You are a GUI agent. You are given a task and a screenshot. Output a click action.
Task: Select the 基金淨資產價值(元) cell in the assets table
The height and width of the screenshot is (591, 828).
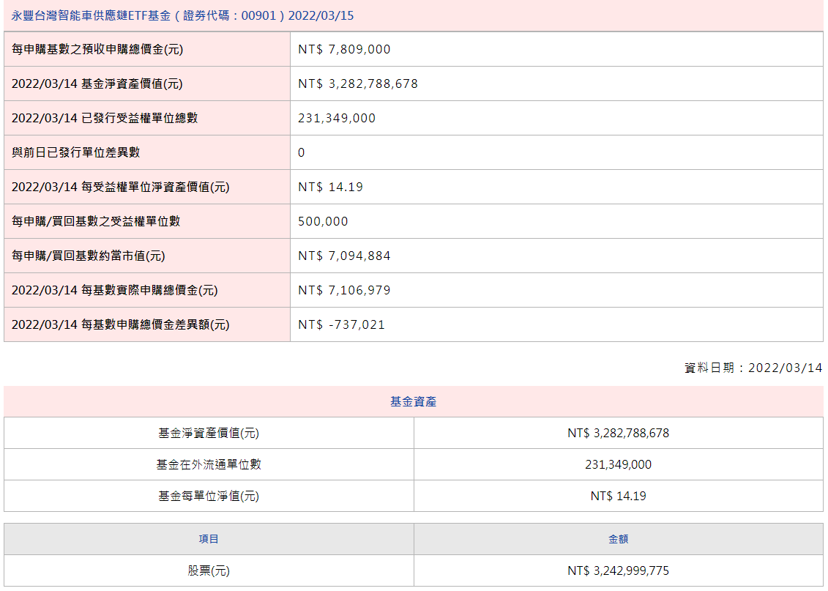[209, 433]
